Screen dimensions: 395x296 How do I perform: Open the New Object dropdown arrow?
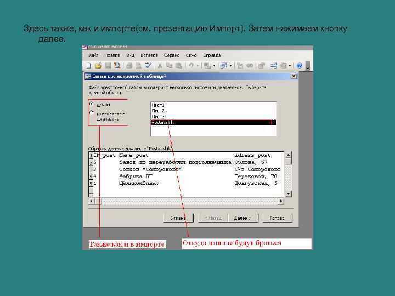pos(290,66)
